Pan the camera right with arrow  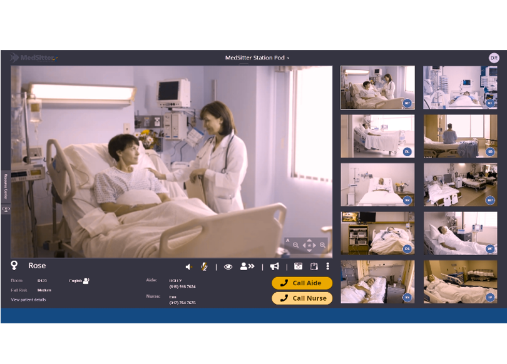tap(315, 245)
